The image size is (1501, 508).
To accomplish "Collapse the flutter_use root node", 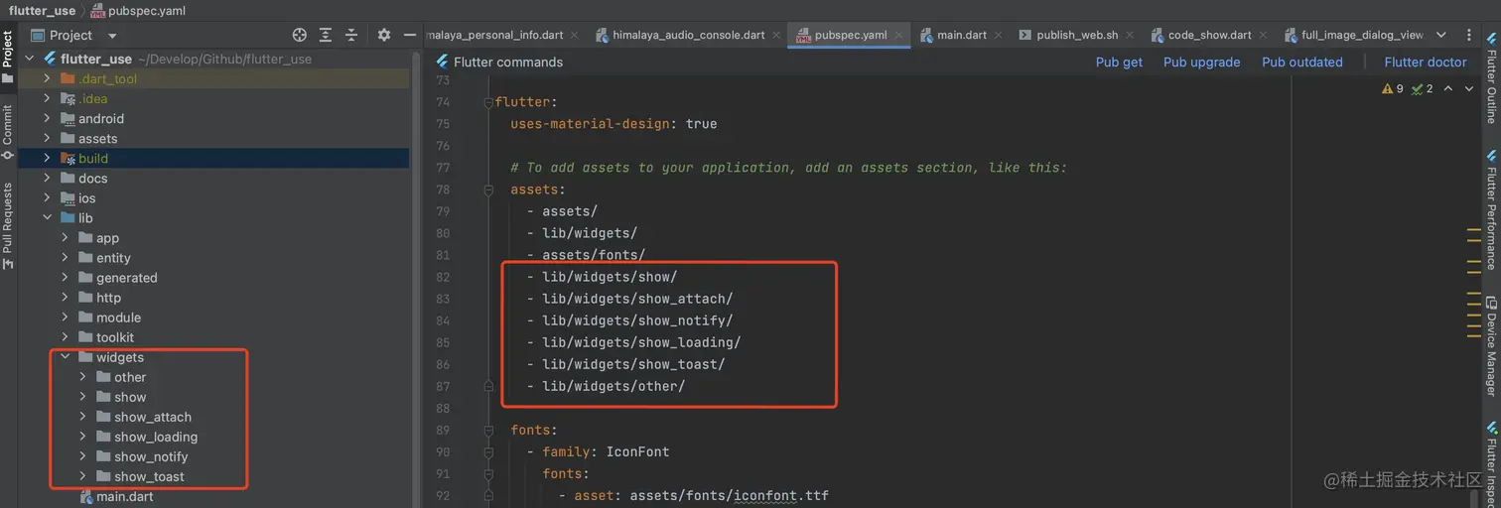I will [x=30, y=59].
